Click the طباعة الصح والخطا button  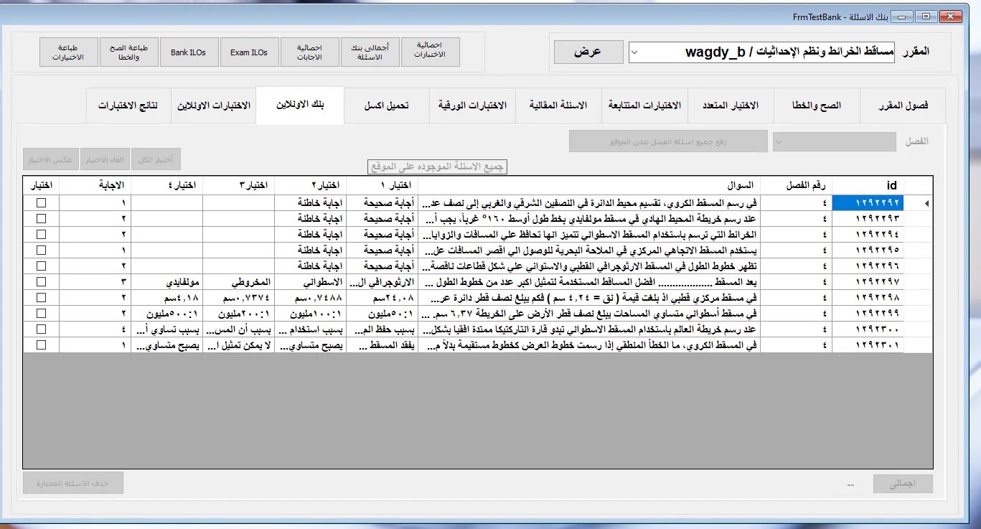(x=128, y=52)
